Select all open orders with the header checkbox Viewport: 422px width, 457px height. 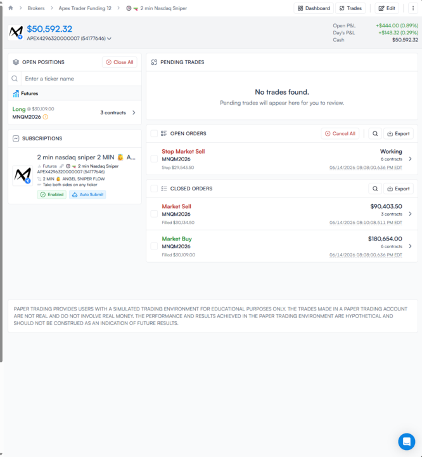[154, 133]
